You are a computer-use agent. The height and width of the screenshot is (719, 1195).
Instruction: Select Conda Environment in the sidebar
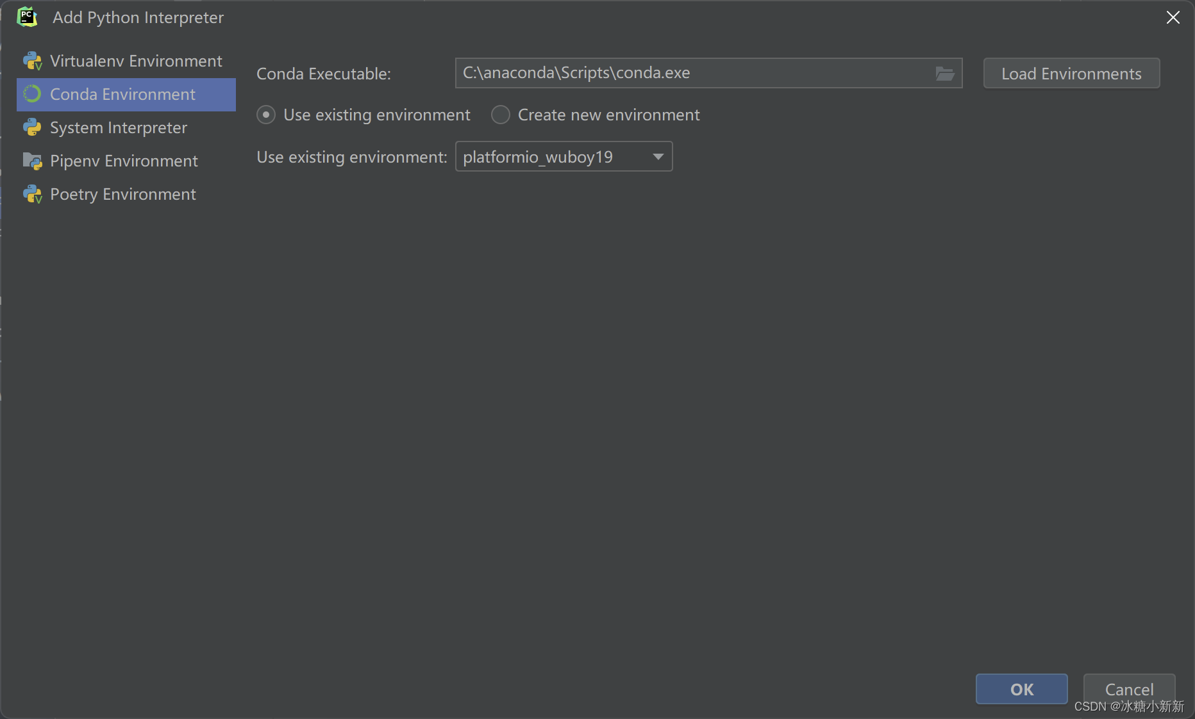point(126,94)
